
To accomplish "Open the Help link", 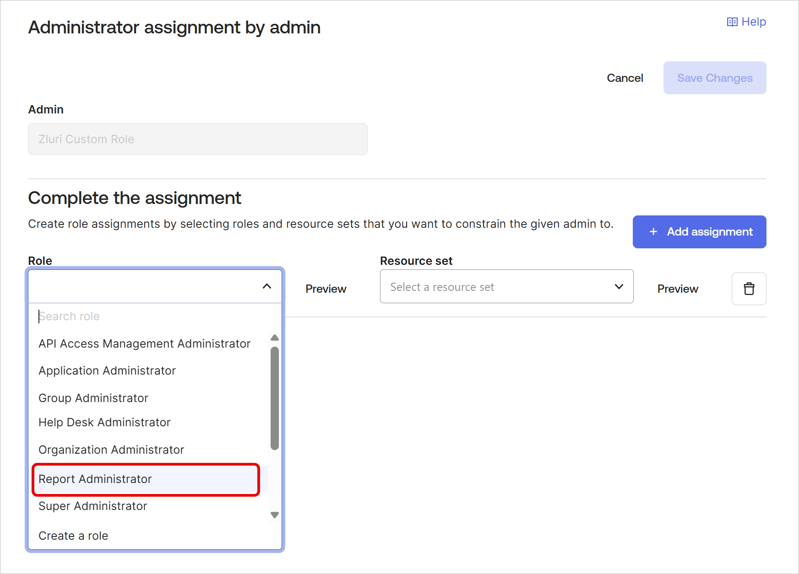I will (746, 21).
